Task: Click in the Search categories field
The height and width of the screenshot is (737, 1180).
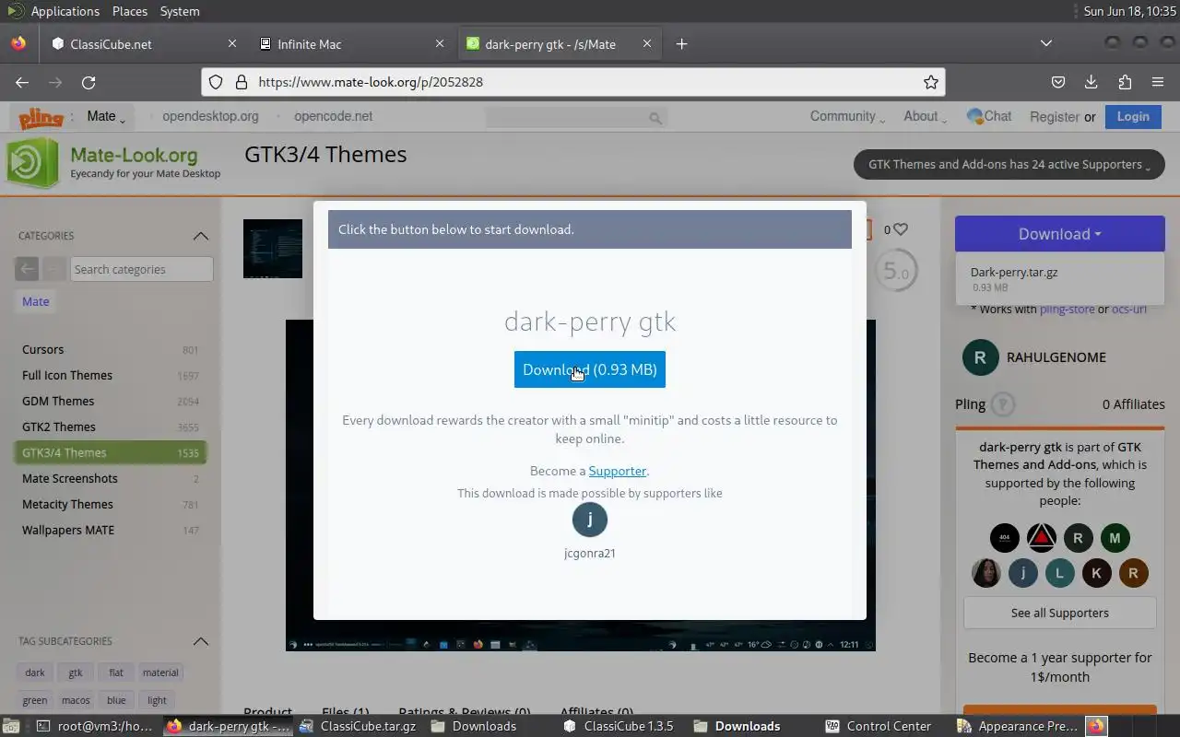Action: (x=142, y=269)
